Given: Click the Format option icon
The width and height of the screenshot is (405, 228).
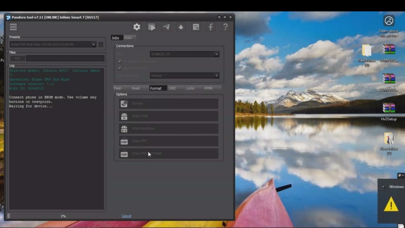Looking at the screenshot, I should coord(124,104).
